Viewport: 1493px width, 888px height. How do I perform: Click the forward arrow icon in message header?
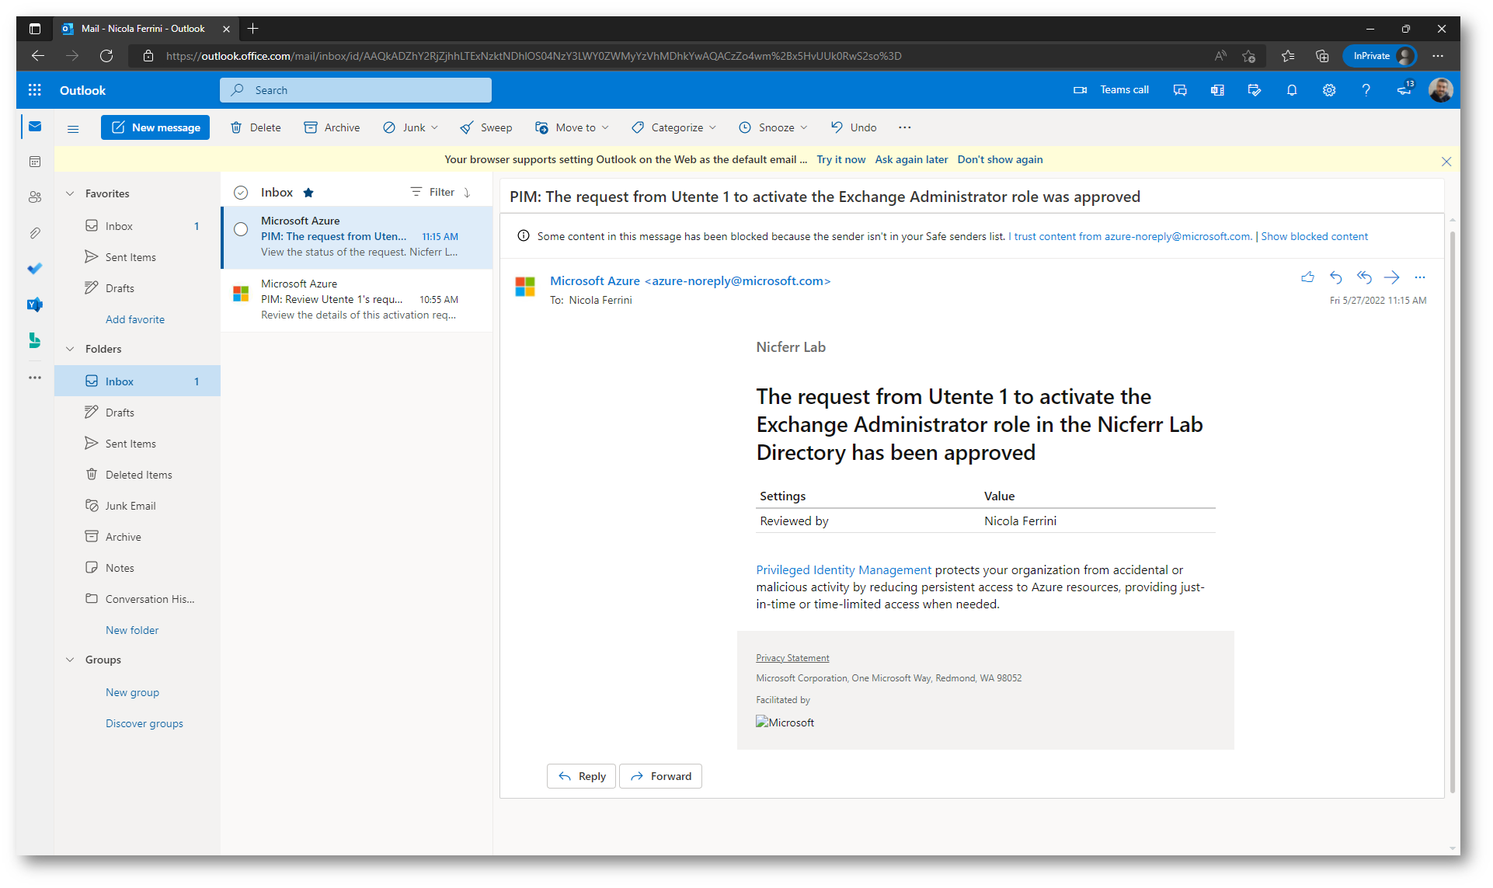pyautogui.click(x=1392, y=277)
